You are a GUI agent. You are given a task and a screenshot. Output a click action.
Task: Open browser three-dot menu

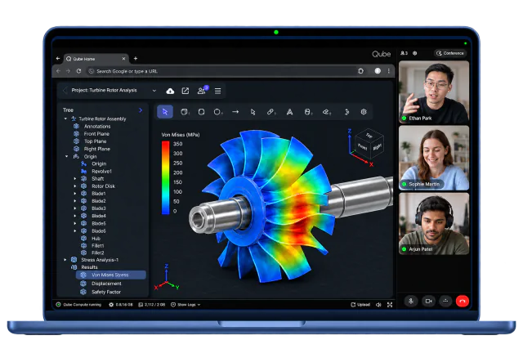click(x=389, y=71)
